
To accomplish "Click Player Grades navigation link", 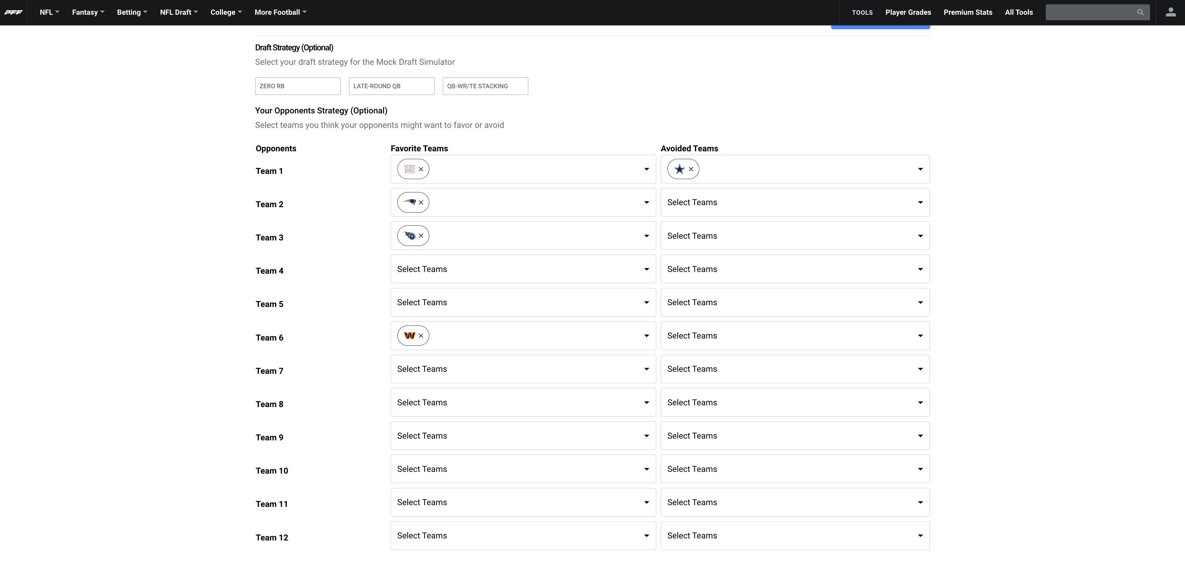I will click(x=908, y=12).
